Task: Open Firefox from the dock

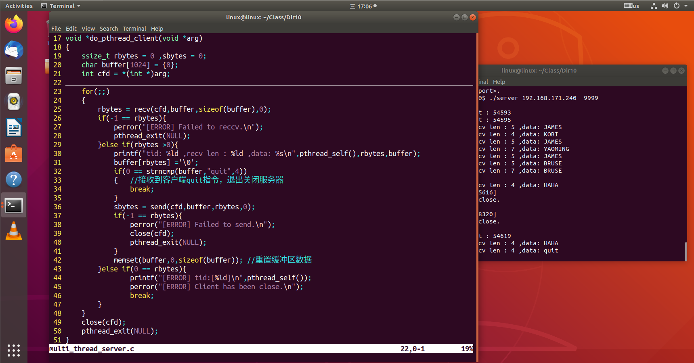Action: coord(14,24)
